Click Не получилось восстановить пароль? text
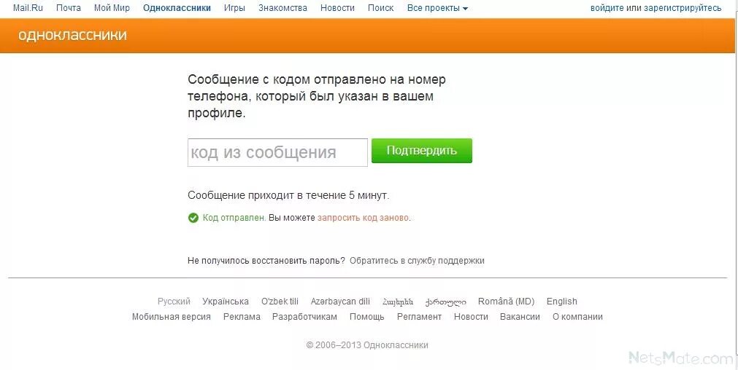This screenshot has height=370, width=738. (266, 261)
